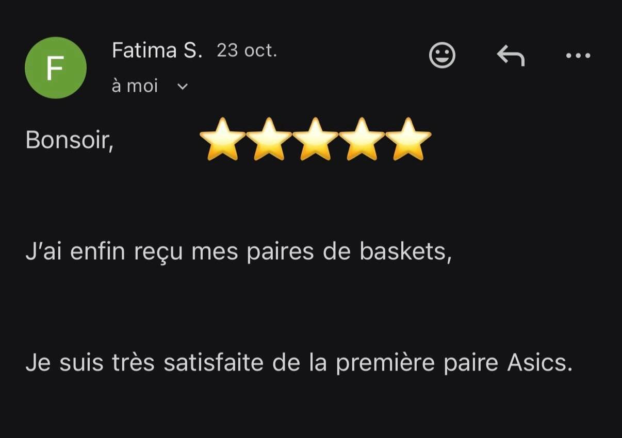The width and height of the screenshot is (622, 438).
Task: Click the green 'F' sender avatar
Action: (55, 68)
